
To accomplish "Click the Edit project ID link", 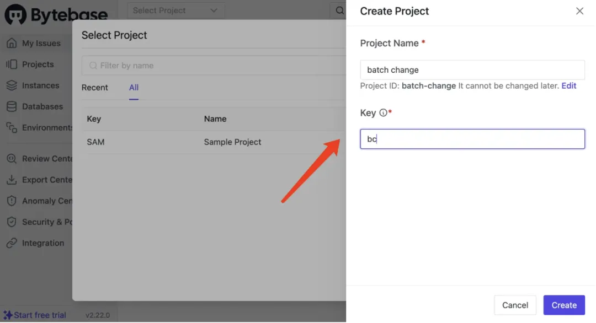I will tap(569, 86).
